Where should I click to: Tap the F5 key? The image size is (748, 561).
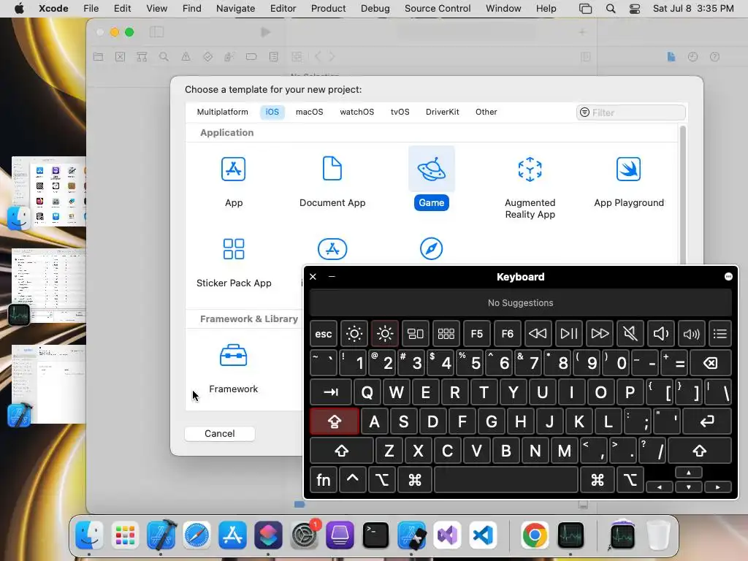pyautogui.click(x=476, y=334)
